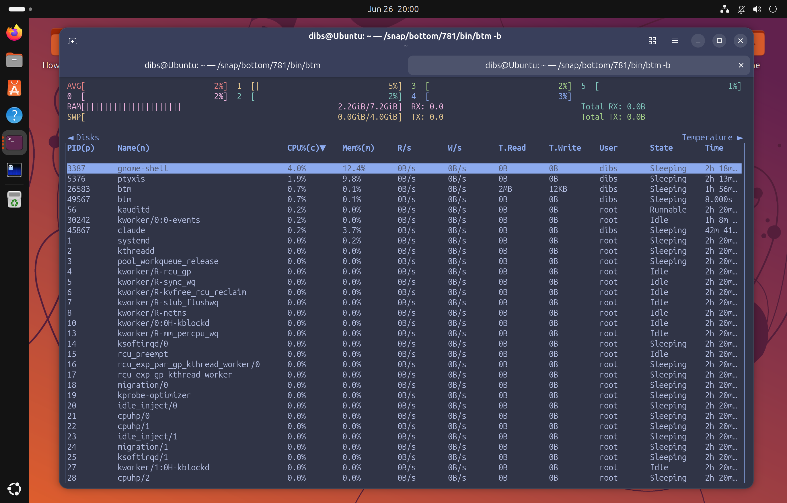Open the terminal hamburger menu
787x503 pixels.
pyautogui.click(x=675, y=41)
